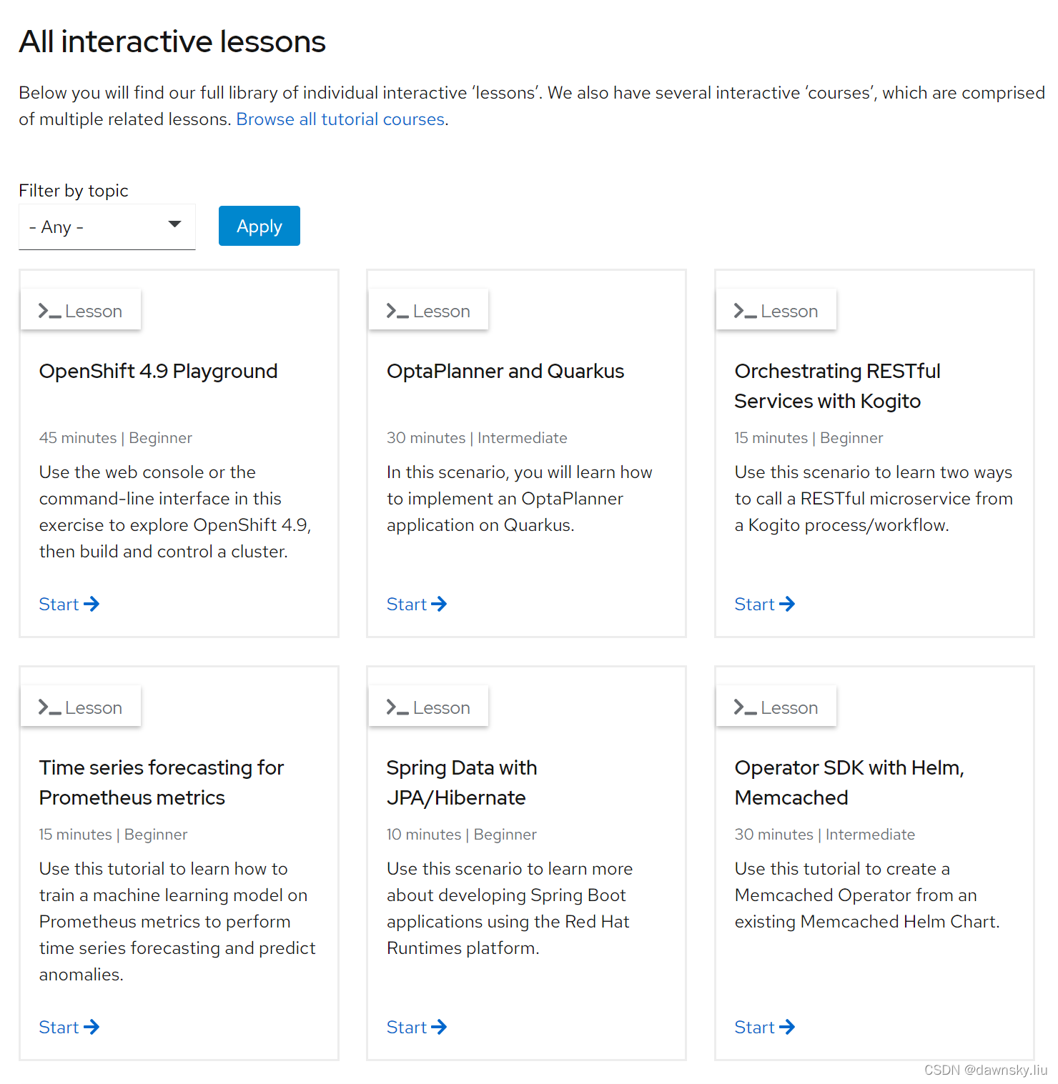Click Start arrow for Kogito RESTful lesson
Screen dimensions: 1058x1084
(787, 605)
